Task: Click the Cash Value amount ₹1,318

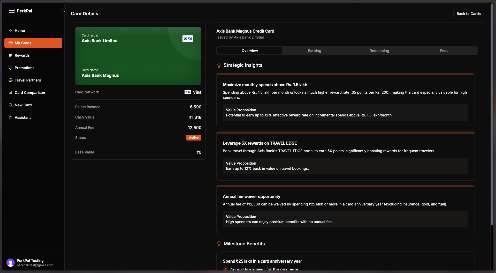Action: [195, 117]
